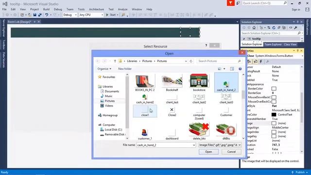Click the feedback flag notification icon
The width and height of the screenshot is (311, 175).
point(231,3)
